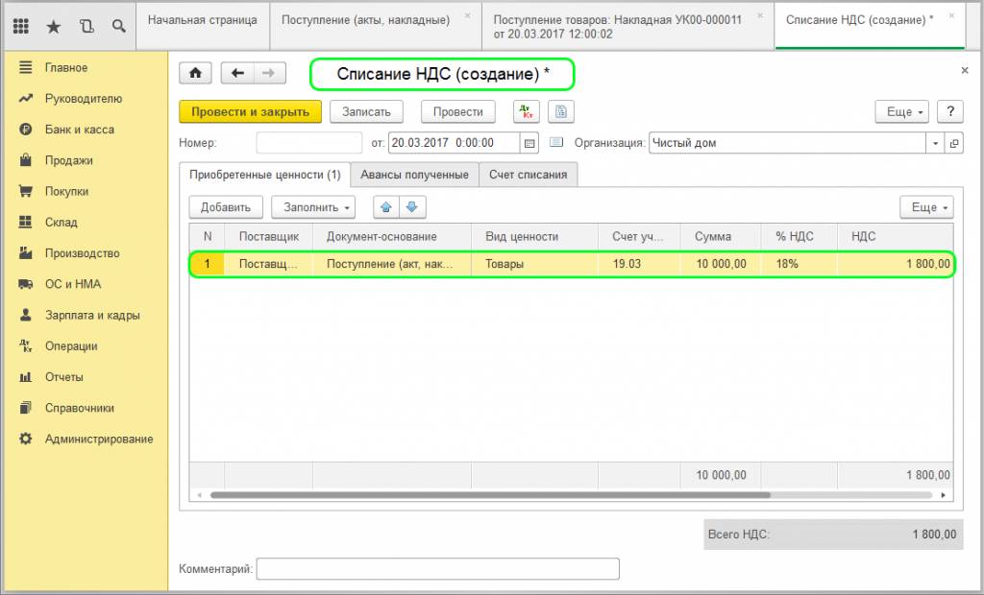The height and width of the screenshot is (595, 984).
Task: Open Покупки section
Action: point(66,191)
